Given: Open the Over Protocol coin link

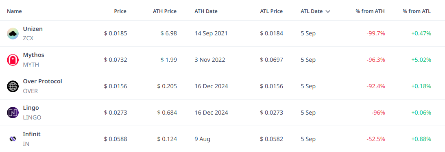Looking at the screenshot, I should (x=43, y=81).
